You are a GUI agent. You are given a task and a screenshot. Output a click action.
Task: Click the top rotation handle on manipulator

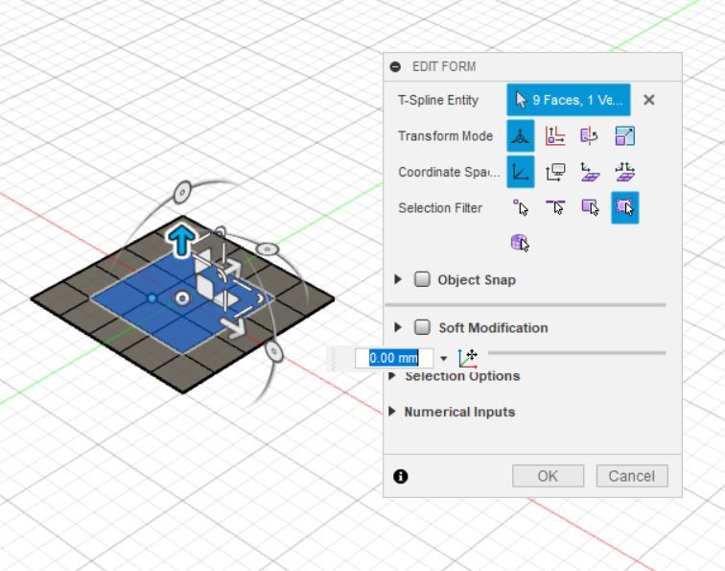tap(182, 192)
